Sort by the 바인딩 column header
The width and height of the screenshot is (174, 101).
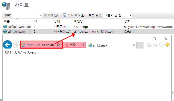click(x=97, y=21)
